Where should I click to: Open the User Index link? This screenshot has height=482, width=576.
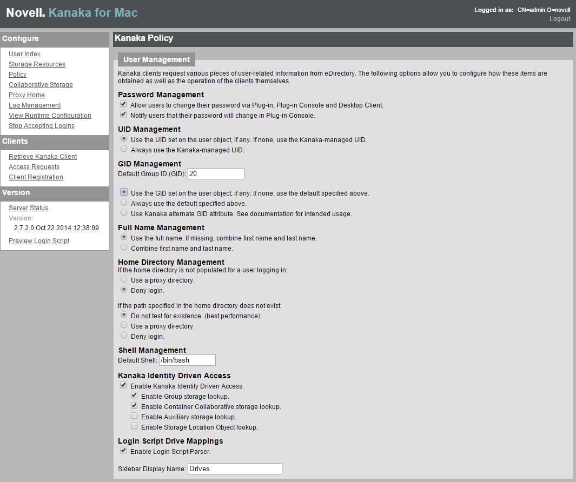pyautogui.click(x=25, y=54)
